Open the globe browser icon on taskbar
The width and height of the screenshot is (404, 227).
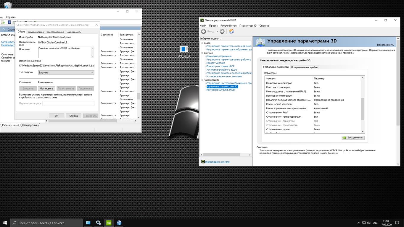point(119,223)
